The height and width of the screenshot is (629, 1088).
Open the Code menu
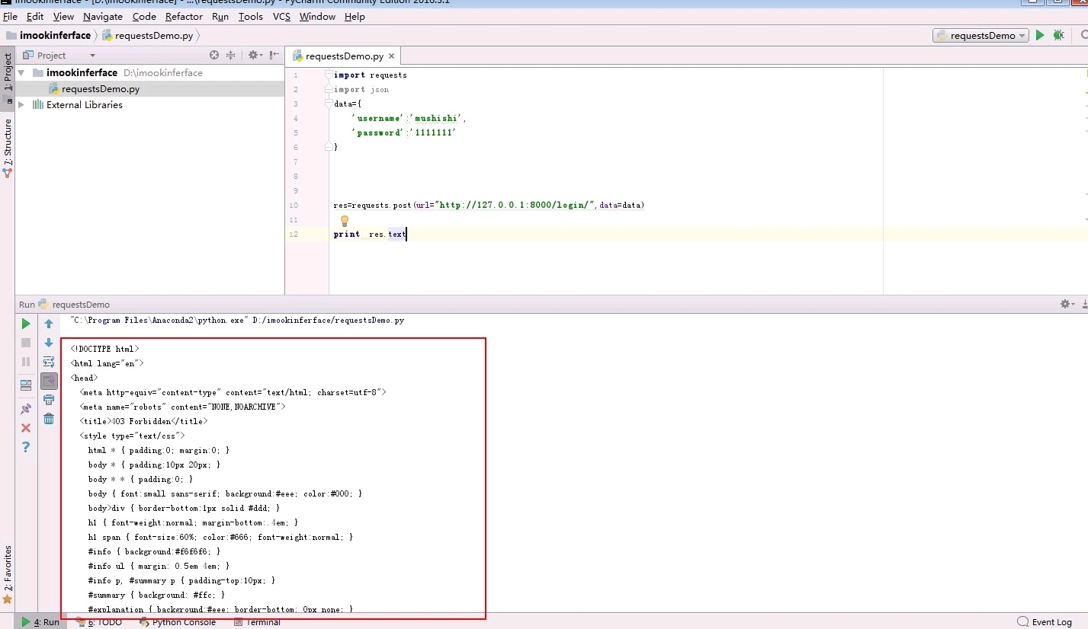pos(144,16)
